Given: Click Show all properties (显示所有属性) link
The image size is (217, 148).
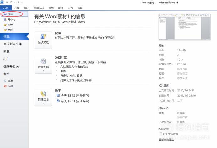Looking at the screenshot, I should tap(166, 140).
